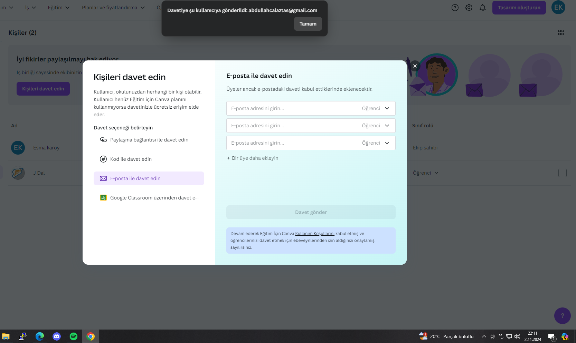Image resolution: width=576 pixels, height=343 pixels.
Task: Click Tasarım oluşturun button
Action: coord(519,8)
